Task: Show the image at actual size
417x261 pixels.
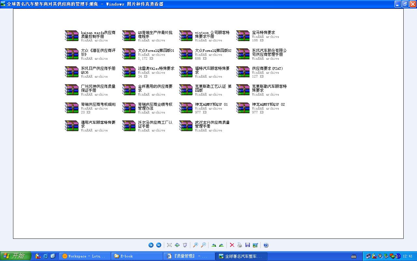Action: [177, 245]
